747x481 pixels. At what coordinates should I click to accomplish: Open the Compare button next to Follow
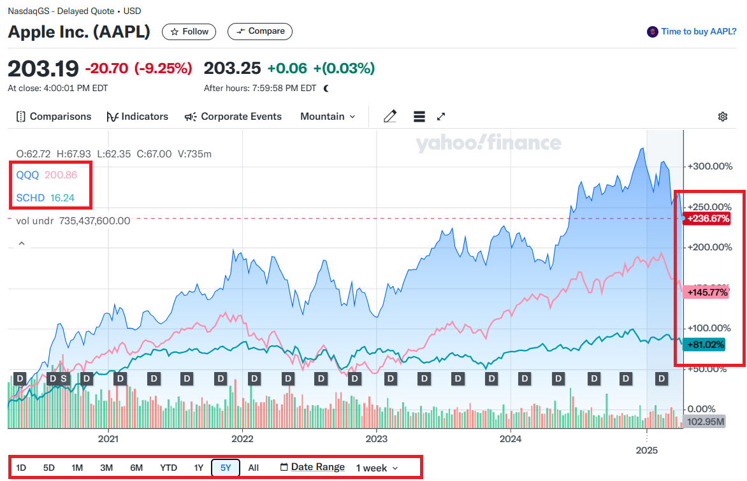(x=260, y=31)
